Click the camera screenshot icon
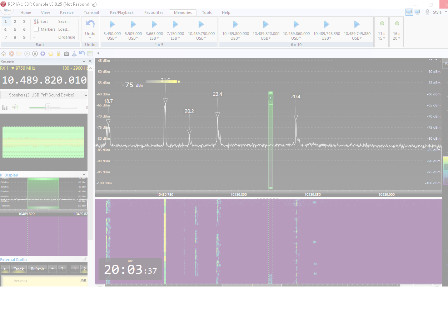The width and height of the screenshot is (448, 319). 66,54
